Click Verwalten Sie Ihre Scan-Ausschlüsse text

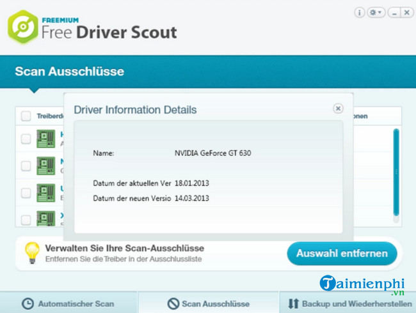coord(124,248)
